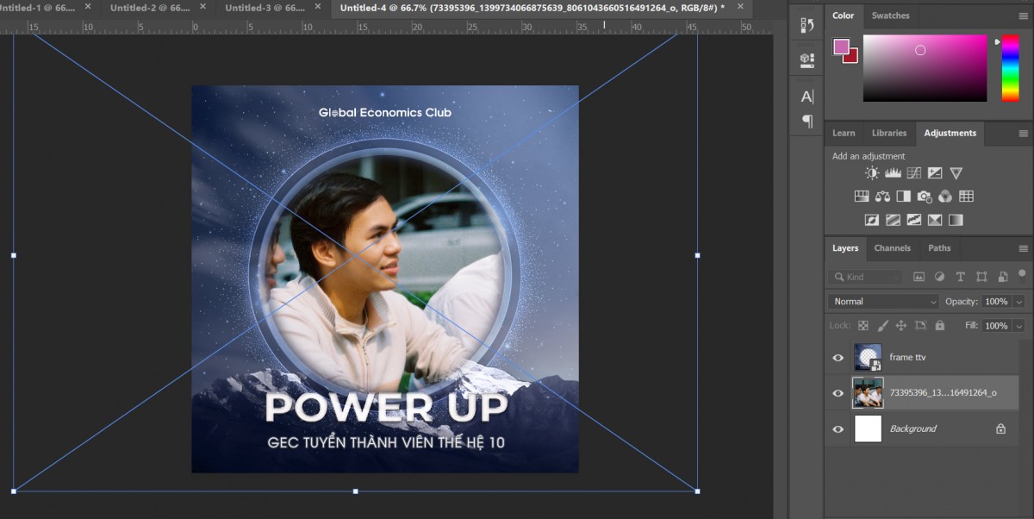Switch to the Channels tab
This screenshot has height=519, width=1034.
[892, 248]
